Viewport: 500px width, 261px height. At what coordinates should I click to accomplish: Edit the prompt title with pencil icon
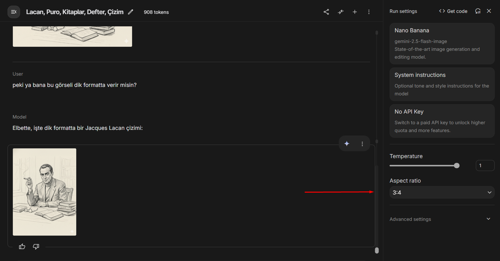point(130,12)
